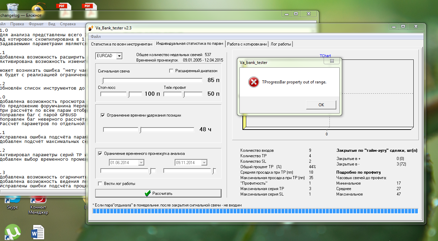Viewport: 438px width, 241px height.
Task: Open the uTorrent desktop icon
Action: pyautogui.click(x=12, y=232)
